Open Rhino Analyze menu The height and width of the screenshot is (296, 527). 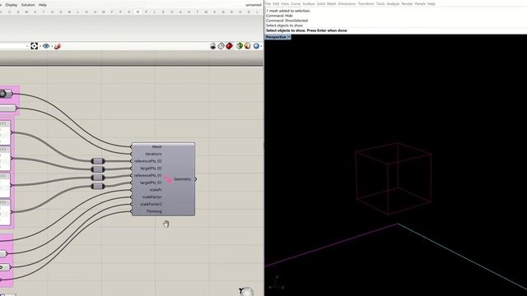tap(393, 3)
